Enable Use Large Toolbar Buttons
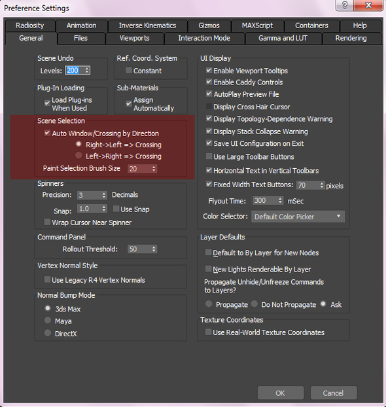 [209, 156]
